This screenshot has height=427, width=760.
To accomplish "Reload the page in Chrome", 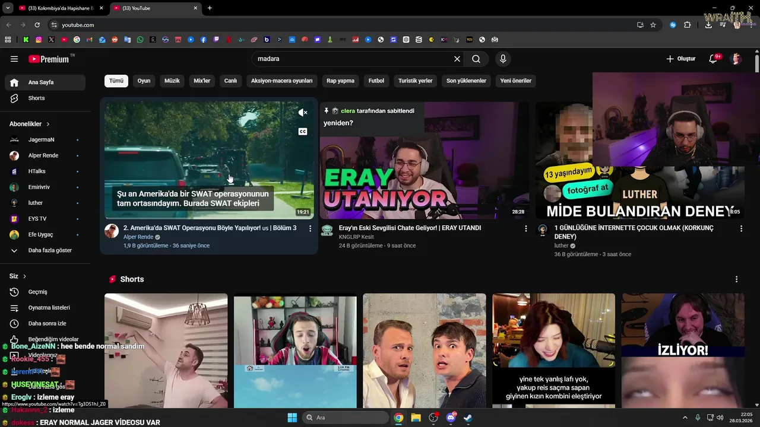I will pos(37,25).
